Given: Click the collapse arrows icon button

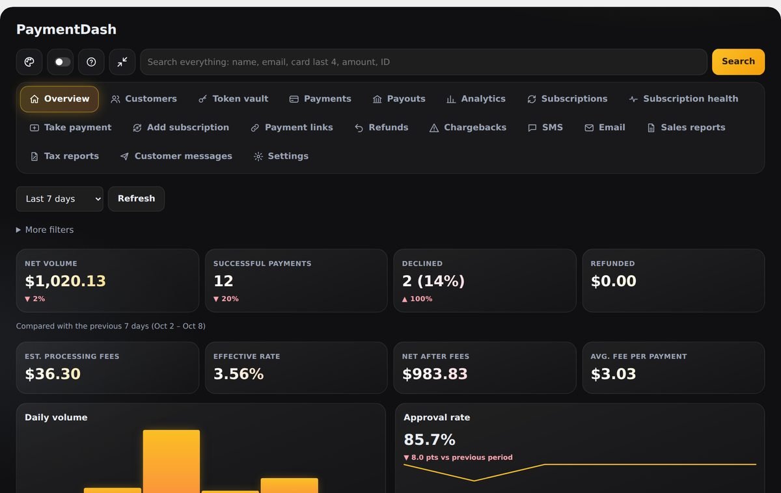Looking at the screenshot, I should tap(122, 62).
